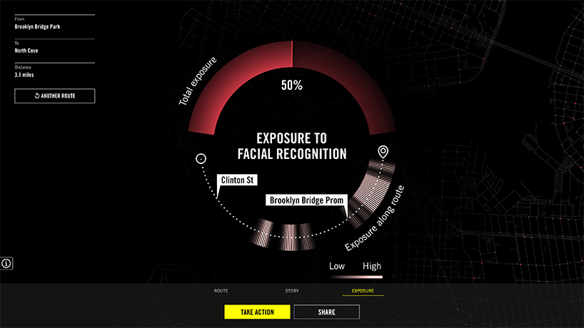Click the 50% total exposure value

[x=291, y=85]
